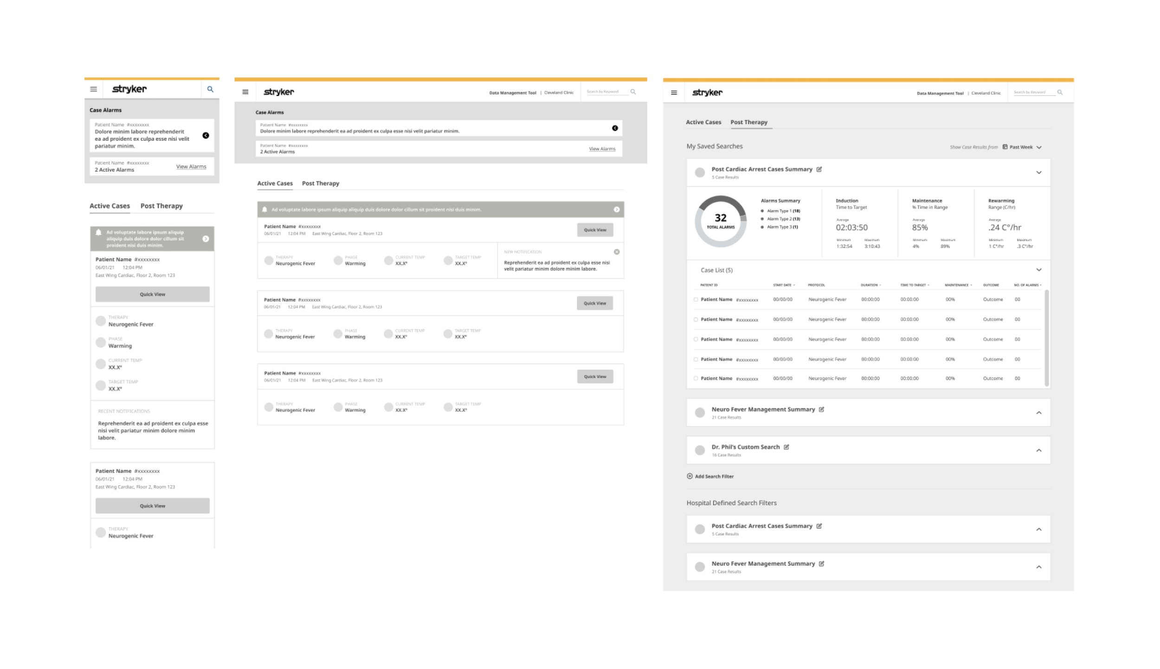Expand Hospital Defined Neuro Fever Management Summary chevron
The height and width of the screenshot is (669, 1160).
coord(1039,566)
